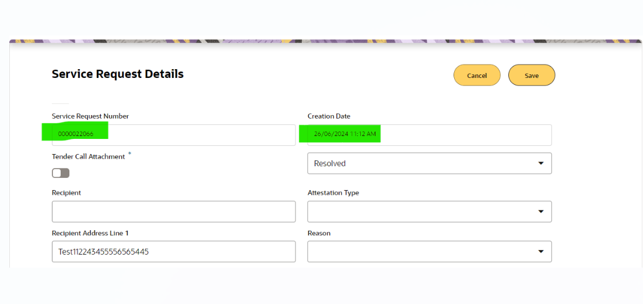
Task: Click the Creation Date label
Action: (329, 116)
